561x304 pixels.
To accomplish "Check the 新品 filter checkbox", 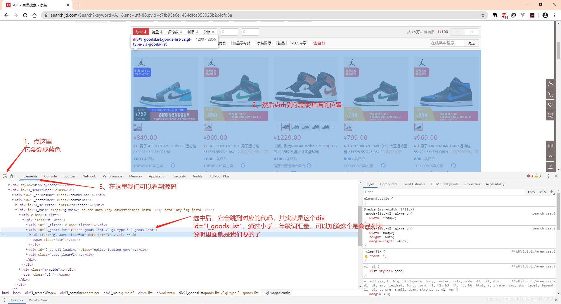I will [x=275, y=43].
